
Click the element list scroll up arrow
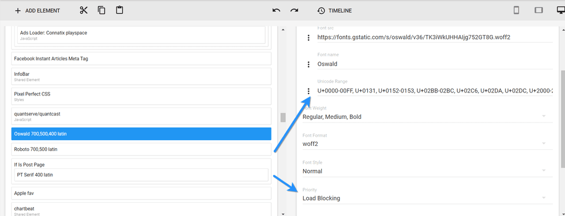283,29
